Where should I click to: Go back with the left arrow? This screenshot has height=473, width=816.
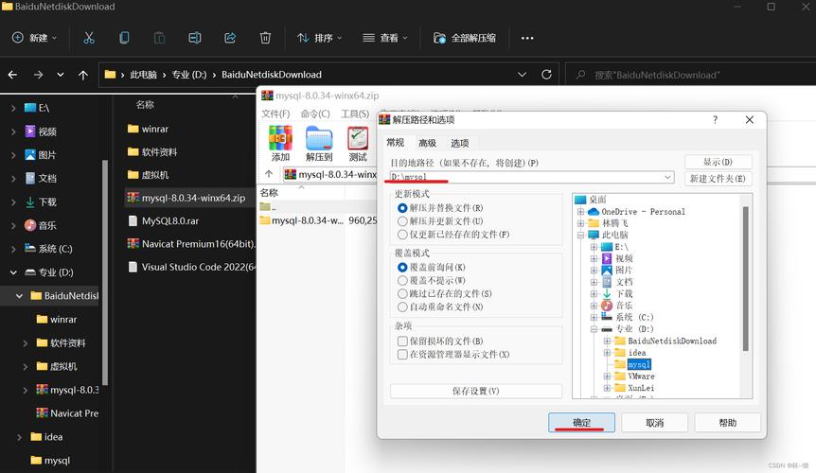point(12,75)
